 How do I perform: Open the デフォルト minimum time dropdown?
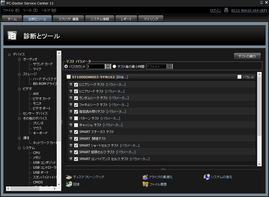tap(169, 66)
